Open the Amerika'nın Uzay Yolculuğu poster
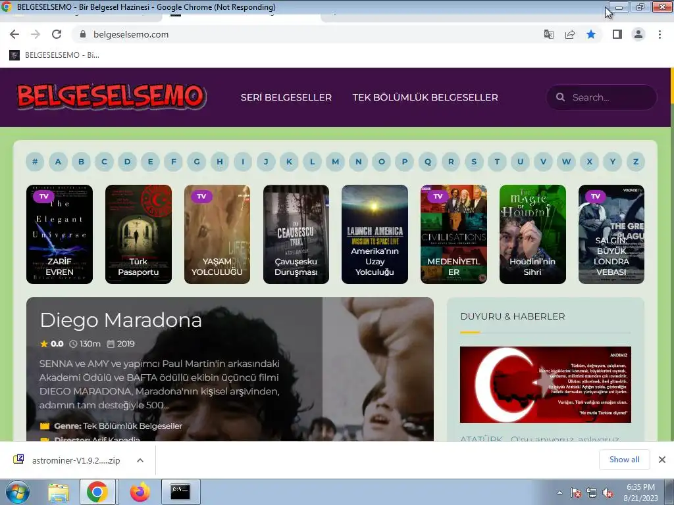The width and height of the screenshot is (674, 505). 375,235
